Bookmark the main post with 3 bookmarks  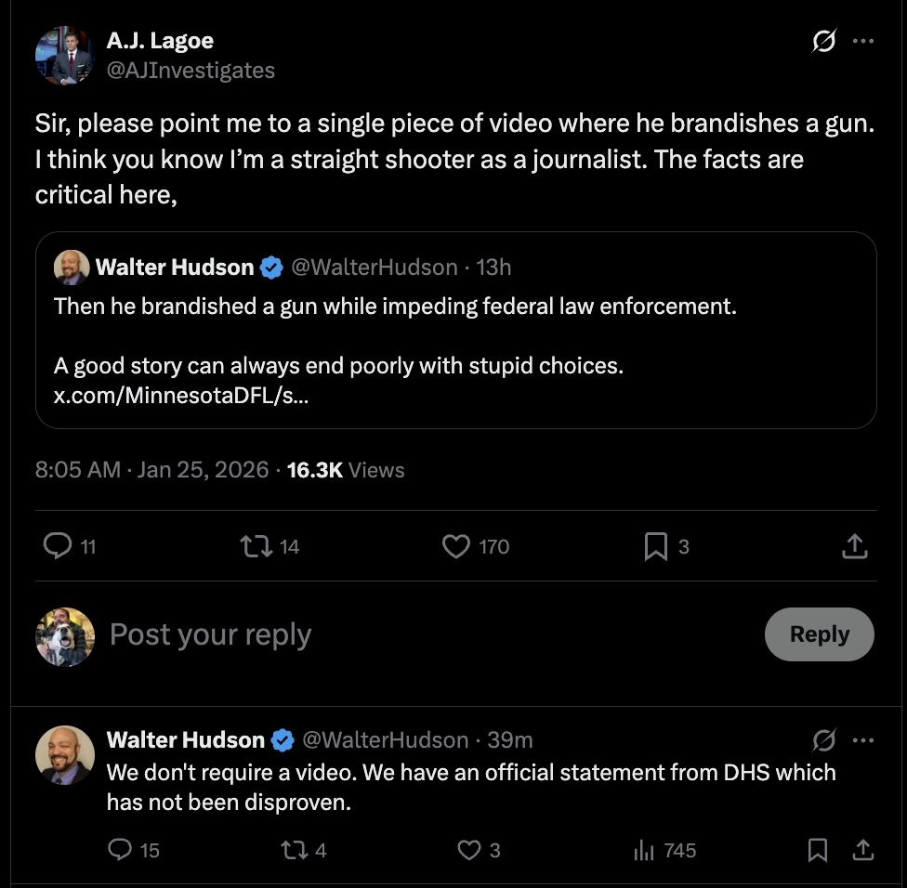pos(656,547)
